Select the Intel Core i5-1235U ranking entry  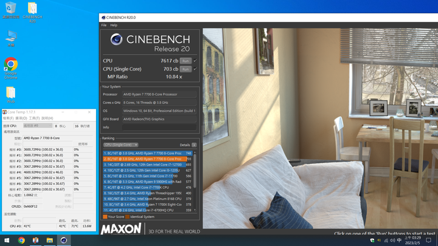click(x=147, y=170)
